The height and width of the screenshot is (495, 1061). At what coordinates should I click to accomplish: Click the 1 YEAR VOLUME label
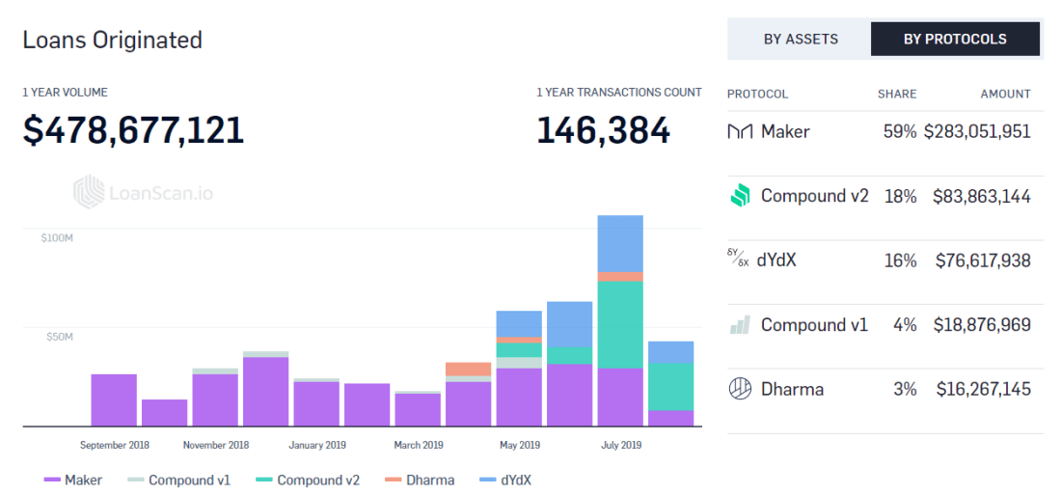[x=65, y=93]
